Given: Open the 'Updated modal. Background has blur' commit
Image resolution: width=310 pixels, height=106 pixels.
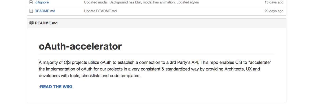Looking at the screenshot, I should click(141, 2).
